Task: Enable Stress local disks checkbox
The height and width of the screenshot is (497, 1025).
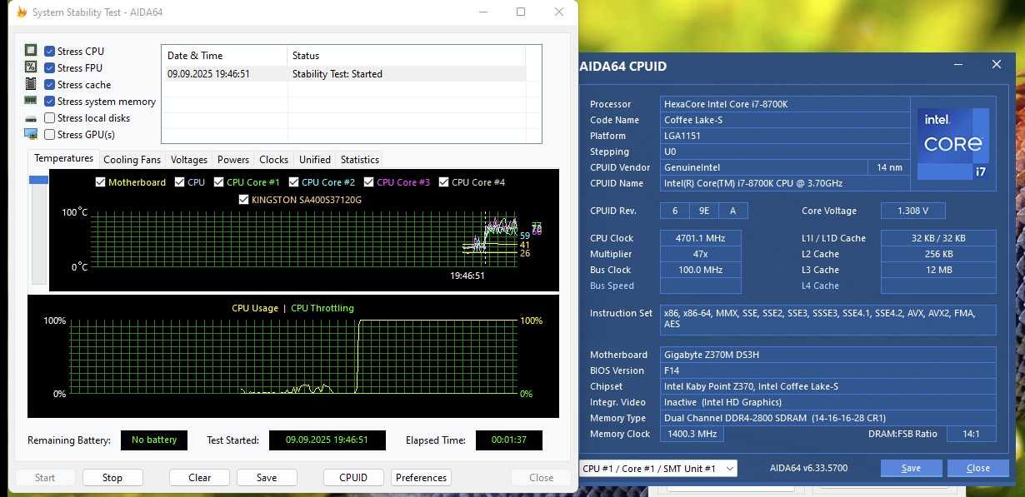Action: click(50, 118)
